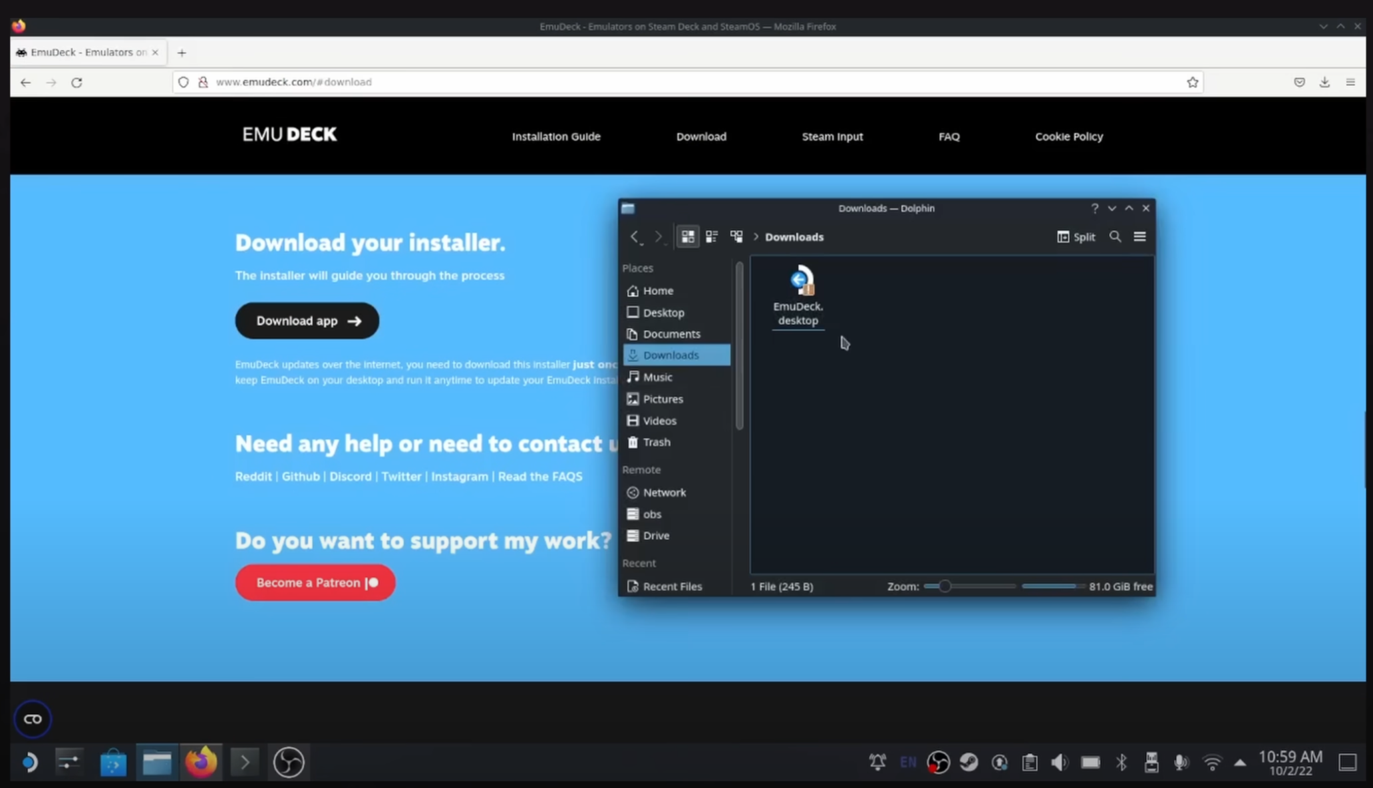Image resolution: width=1373 pixels, height=788 pixels.
Task: Click Firefox reload button
Action: pyautogui.click(x=76, y=82)
